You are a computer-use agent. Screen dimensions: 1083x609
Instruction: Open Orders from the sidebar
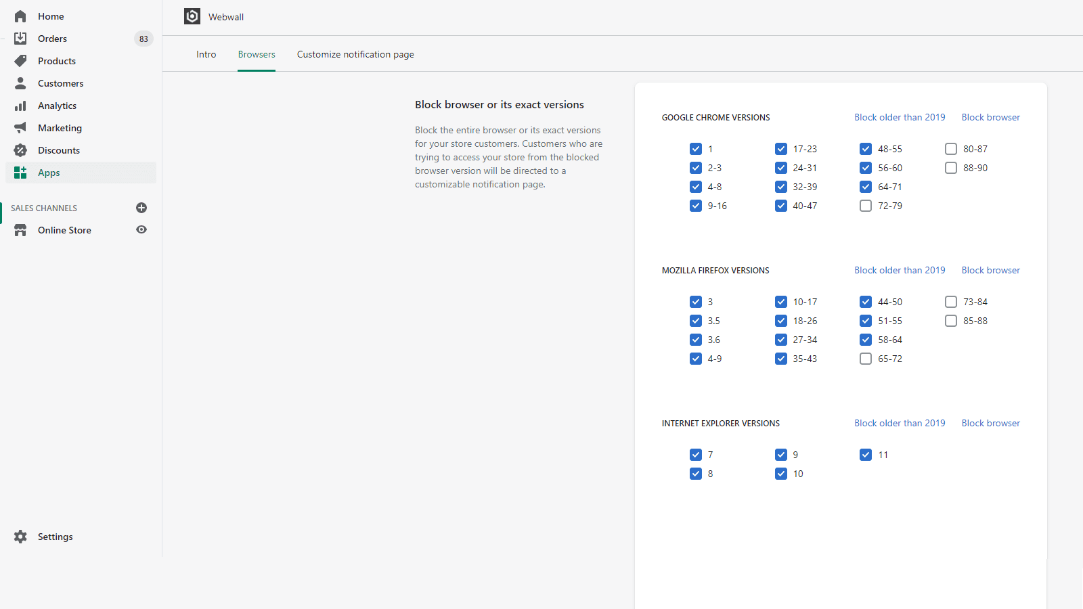click(x=52, y=38)
